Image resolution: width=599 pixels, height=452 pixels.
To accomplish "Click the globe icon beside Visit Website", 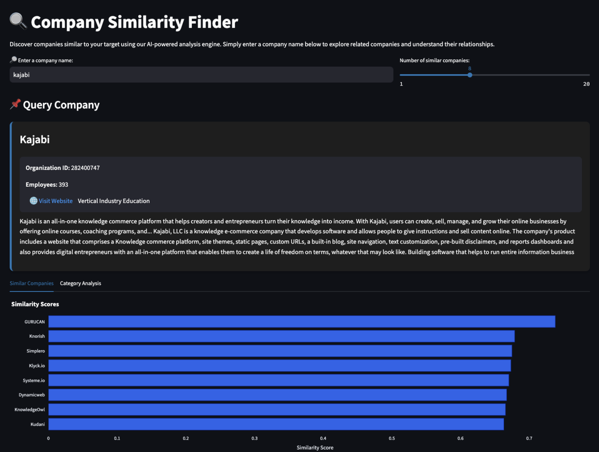I will coord(33,201).
